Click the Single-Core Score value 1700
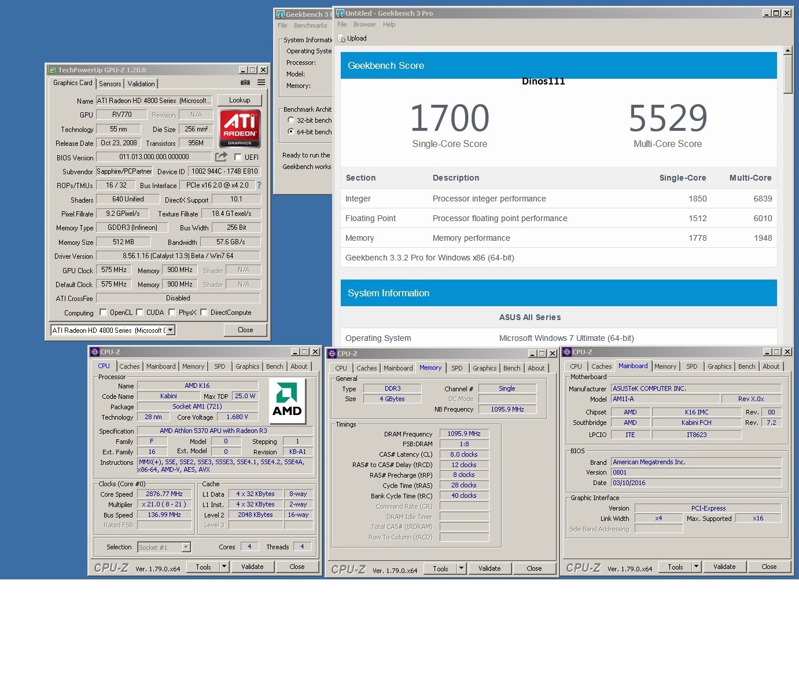This screenshot has width=799, height=694. 450,118
